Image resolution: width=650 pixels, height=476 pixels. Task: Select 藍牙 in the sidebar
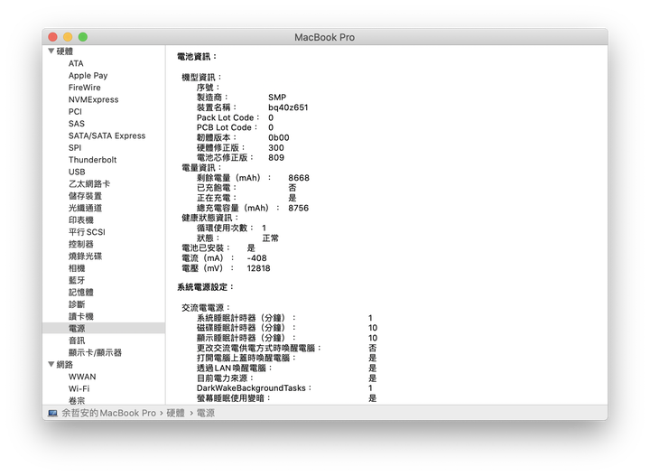77,280
